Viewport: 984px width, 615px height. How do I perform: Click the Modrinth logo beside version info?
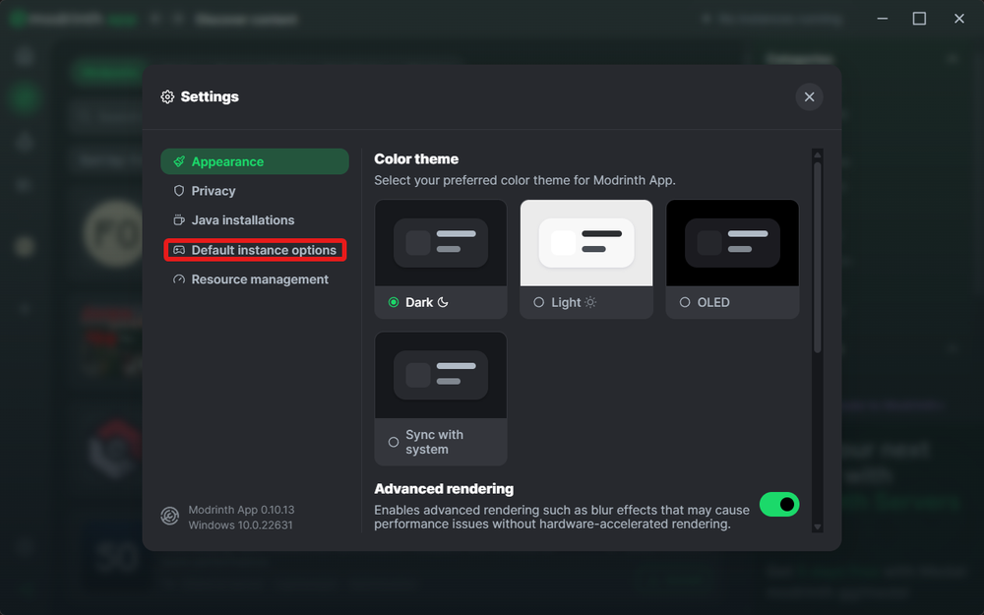(x=170, y=517)
